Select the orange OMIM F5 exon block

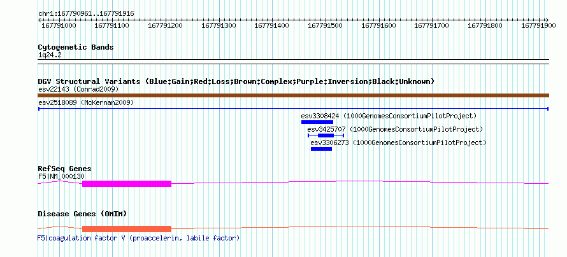(x=127, y=229)
